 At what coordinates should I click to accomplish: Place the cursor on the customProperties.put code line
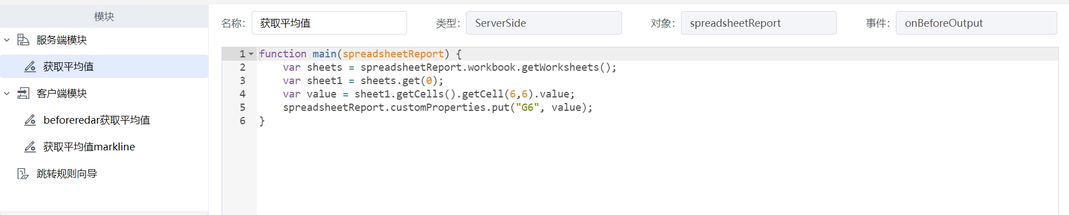tap(438, 107)
